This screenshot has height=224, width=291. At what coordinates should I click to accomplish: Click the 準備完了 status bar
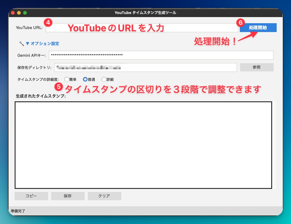(18, 211)
